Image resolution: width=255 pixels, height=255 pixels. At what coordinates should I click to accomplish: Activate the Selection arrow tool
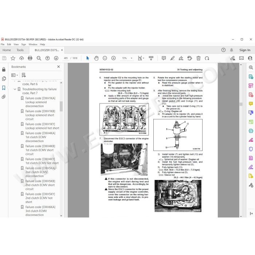(88, 58)
